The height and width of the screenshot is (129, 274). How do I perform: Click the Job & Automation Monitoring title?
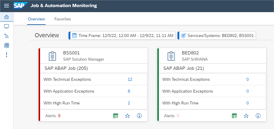pos(64,6)
